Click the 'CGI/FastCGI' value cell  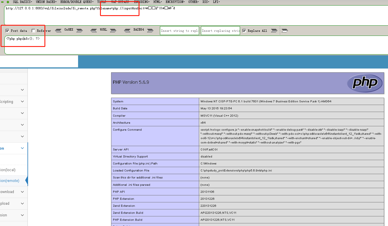[x=291, y=149]
